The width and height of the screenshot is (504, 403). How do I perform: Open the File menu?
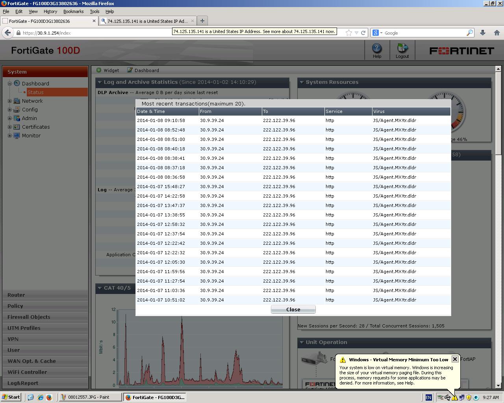(6, 11)
